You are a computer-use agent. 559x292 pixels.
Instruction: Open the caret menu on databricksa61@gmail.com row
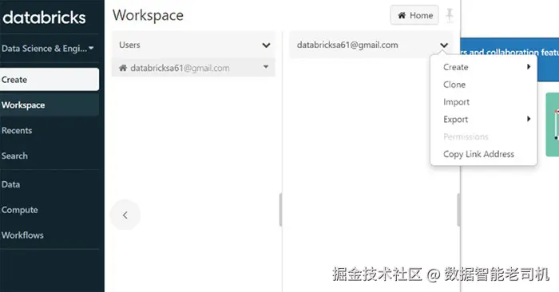[266, 67]
